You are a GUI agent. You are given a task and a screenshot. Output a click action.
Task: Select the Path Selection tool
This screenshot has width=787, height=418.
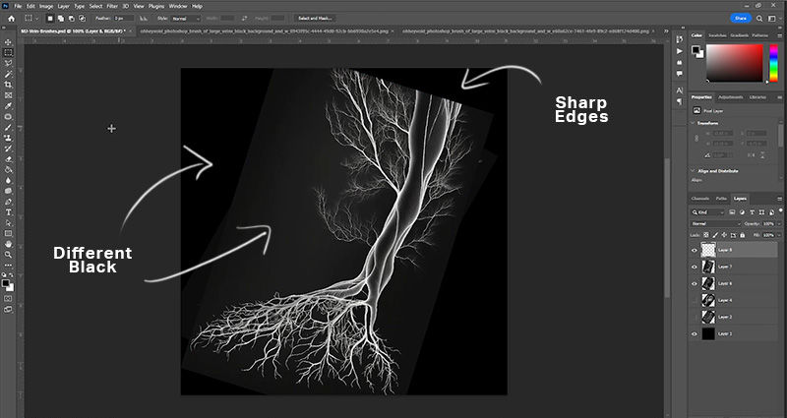(8, 223)
